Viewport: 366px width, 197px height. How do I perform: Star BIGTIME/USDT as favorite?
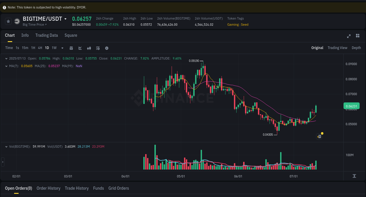tap(8, 21)
